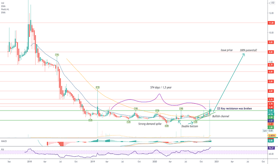Select '$2 Key resistance was broken' text
Viewport: 278px width, 164px height.
click(234, 109)
